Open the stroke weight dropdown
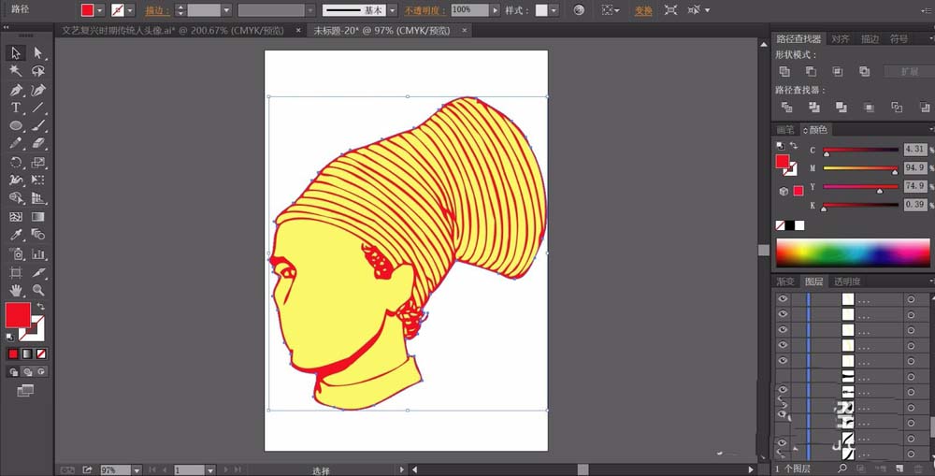 click(x=226, y=10)
